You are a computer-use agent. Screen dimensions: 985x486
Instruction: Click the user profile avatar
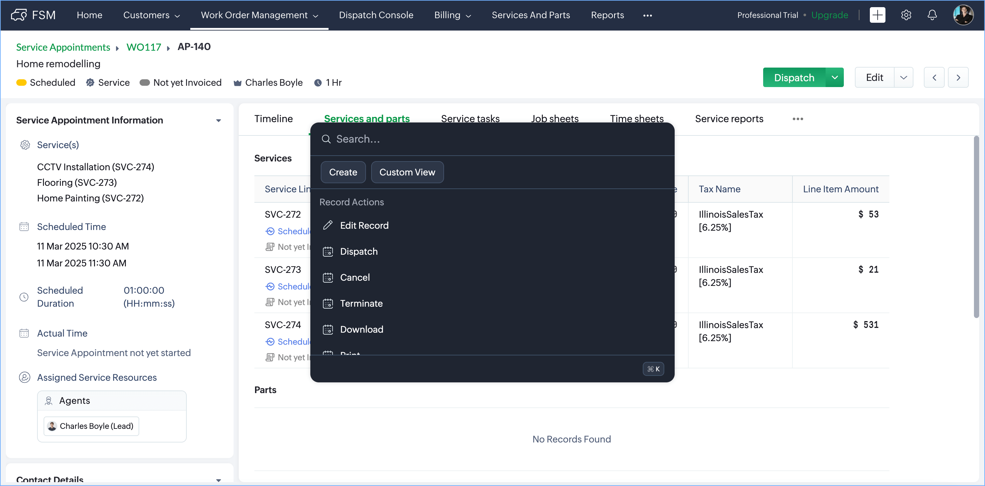tap(963, 15)
